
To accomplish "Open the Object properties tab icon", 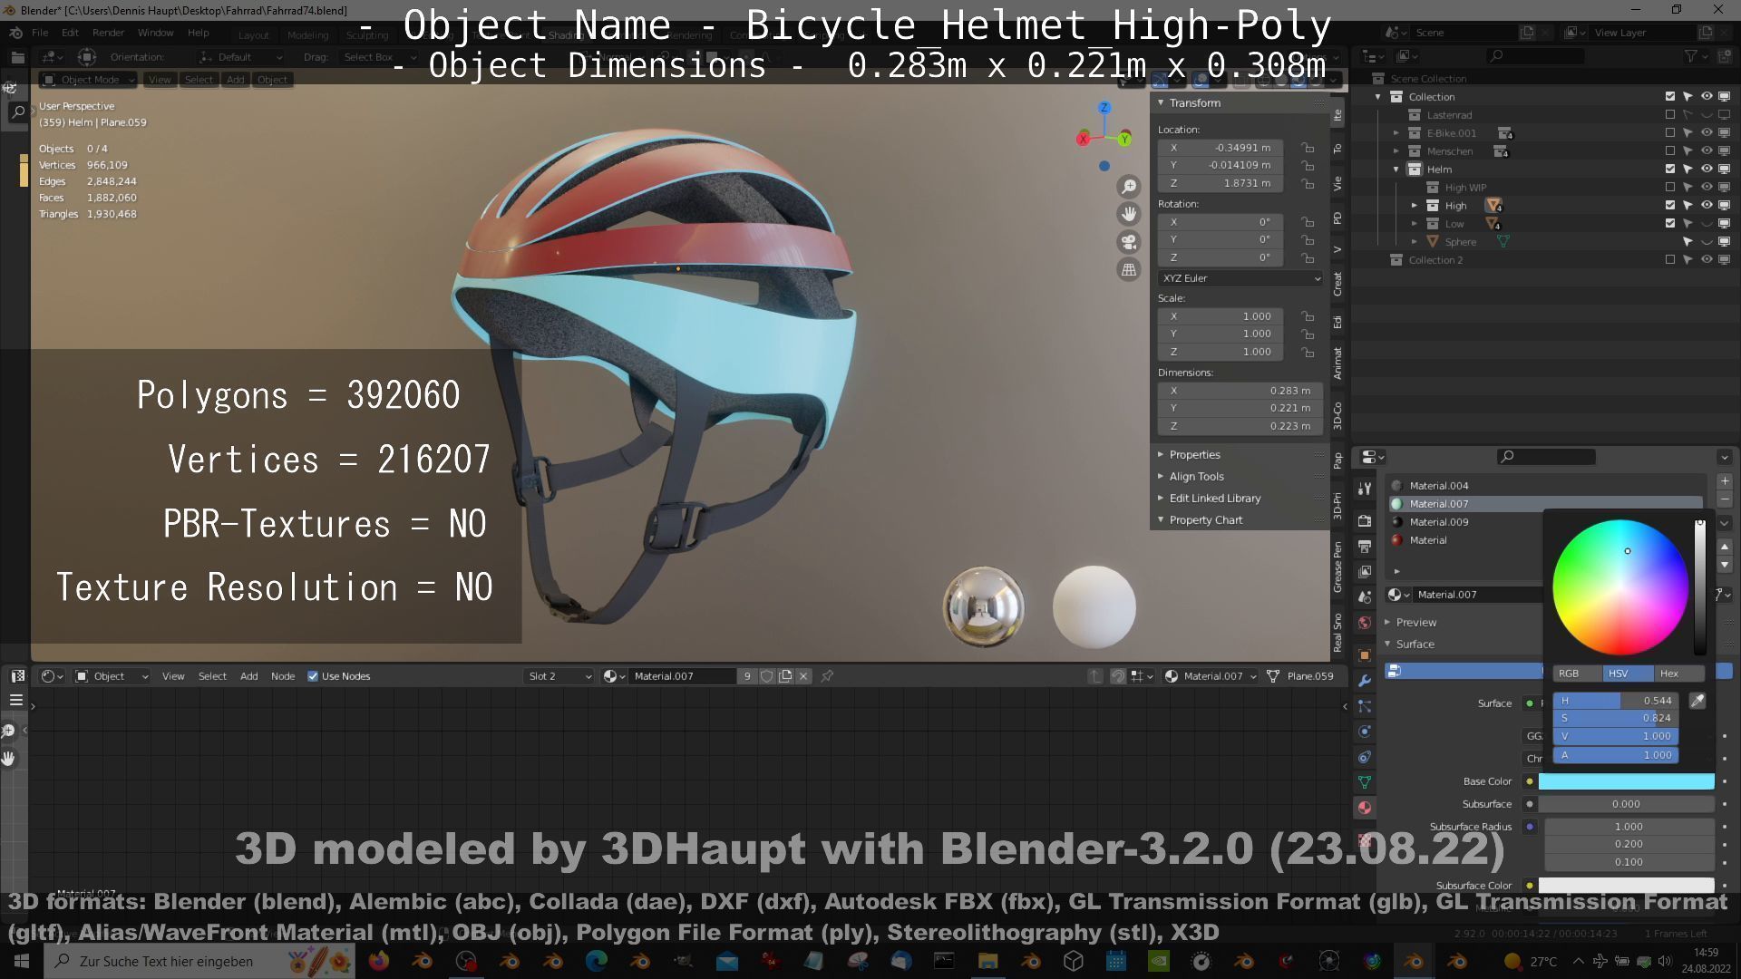I will click(1365, 655).
